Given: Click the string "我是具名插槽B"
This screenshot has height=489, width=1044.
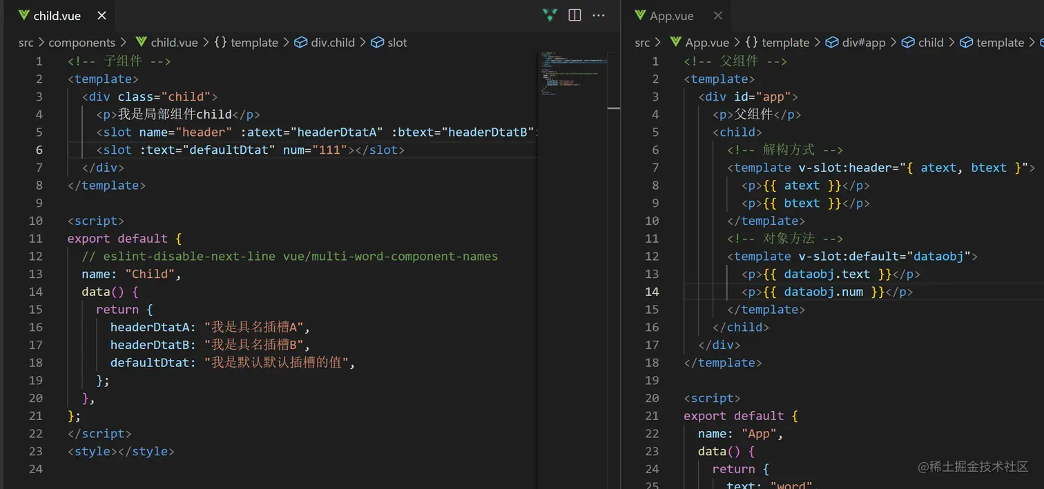Looking at the screenshot, I should coord(254,345).
